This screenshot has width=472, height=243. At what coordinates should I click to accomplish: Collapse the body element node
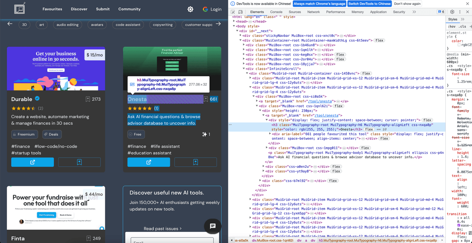point(234,26)
